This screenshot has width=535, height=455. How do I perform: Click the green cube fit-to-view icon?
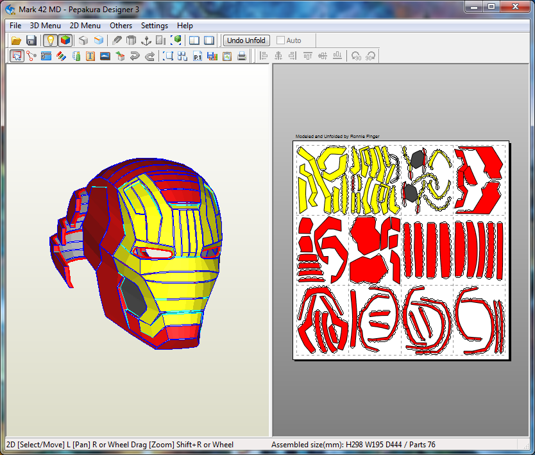pos(176,40)
